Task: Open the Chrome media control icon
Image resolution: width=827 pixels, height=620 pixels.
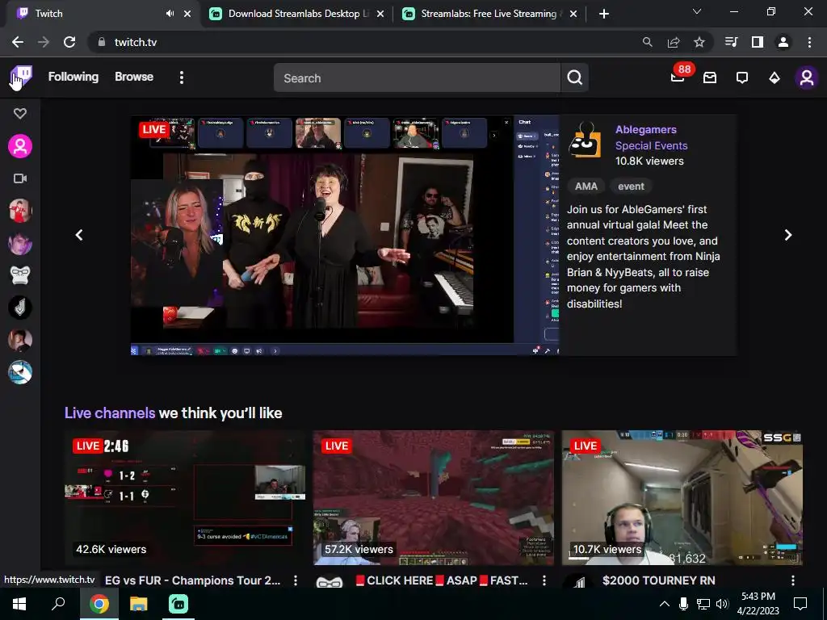Action: [732, 42]
